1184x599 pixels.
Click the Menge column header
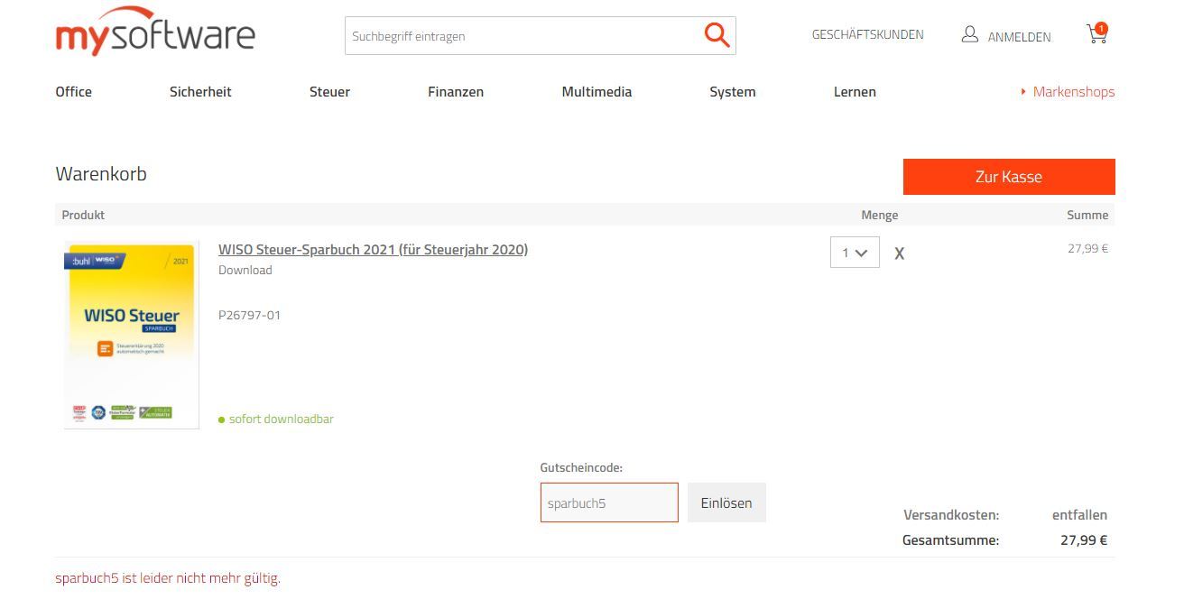[879, 215]
